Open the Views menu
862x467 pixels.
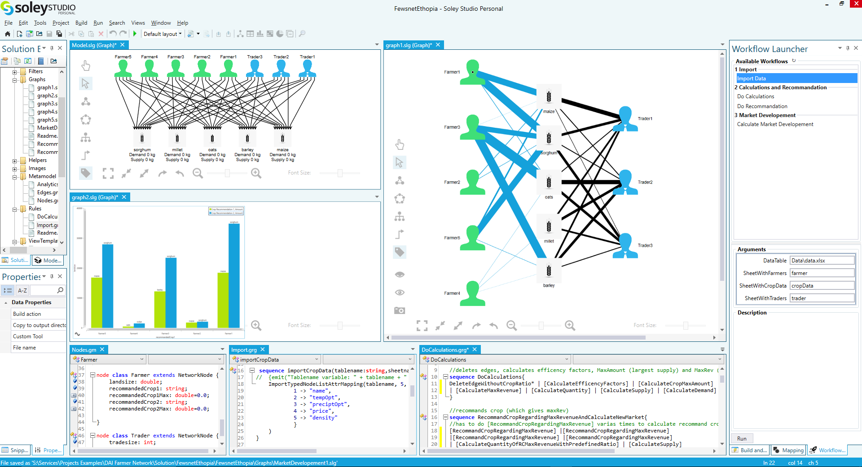point(138,23)
